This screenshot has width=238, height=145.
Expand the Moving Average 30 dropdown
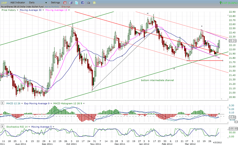pos(43,10)
